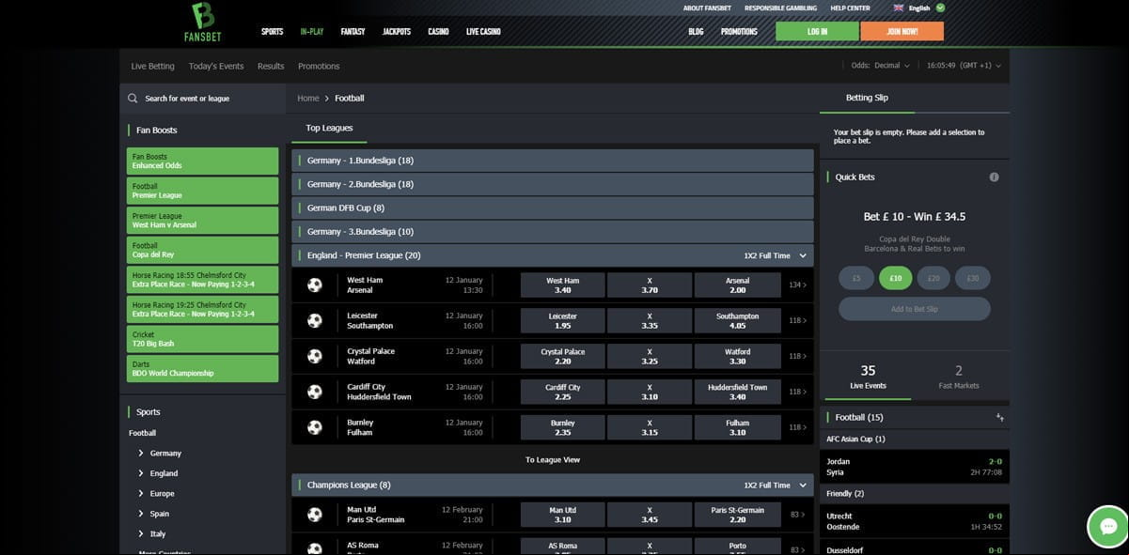Bet on Cardiff City at 2.25
1129x555 pixels.
563,393
